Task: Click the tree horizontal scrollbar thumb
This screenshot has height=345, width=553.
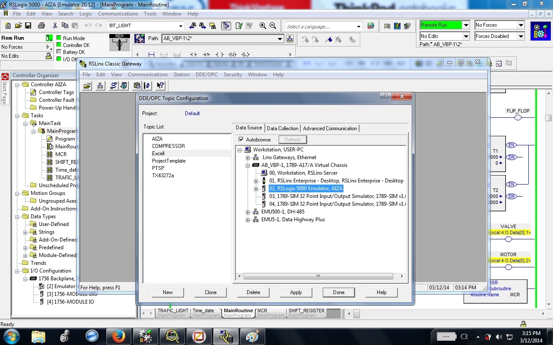Action: [x=318, y=276]
